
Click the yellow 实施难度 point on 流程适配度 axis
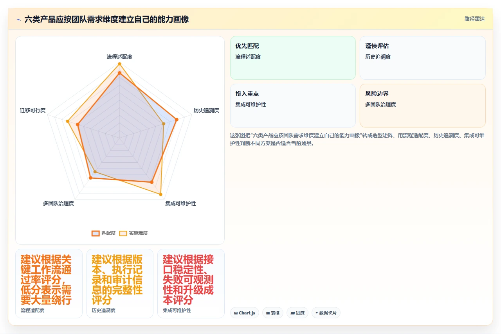point(119,64)
